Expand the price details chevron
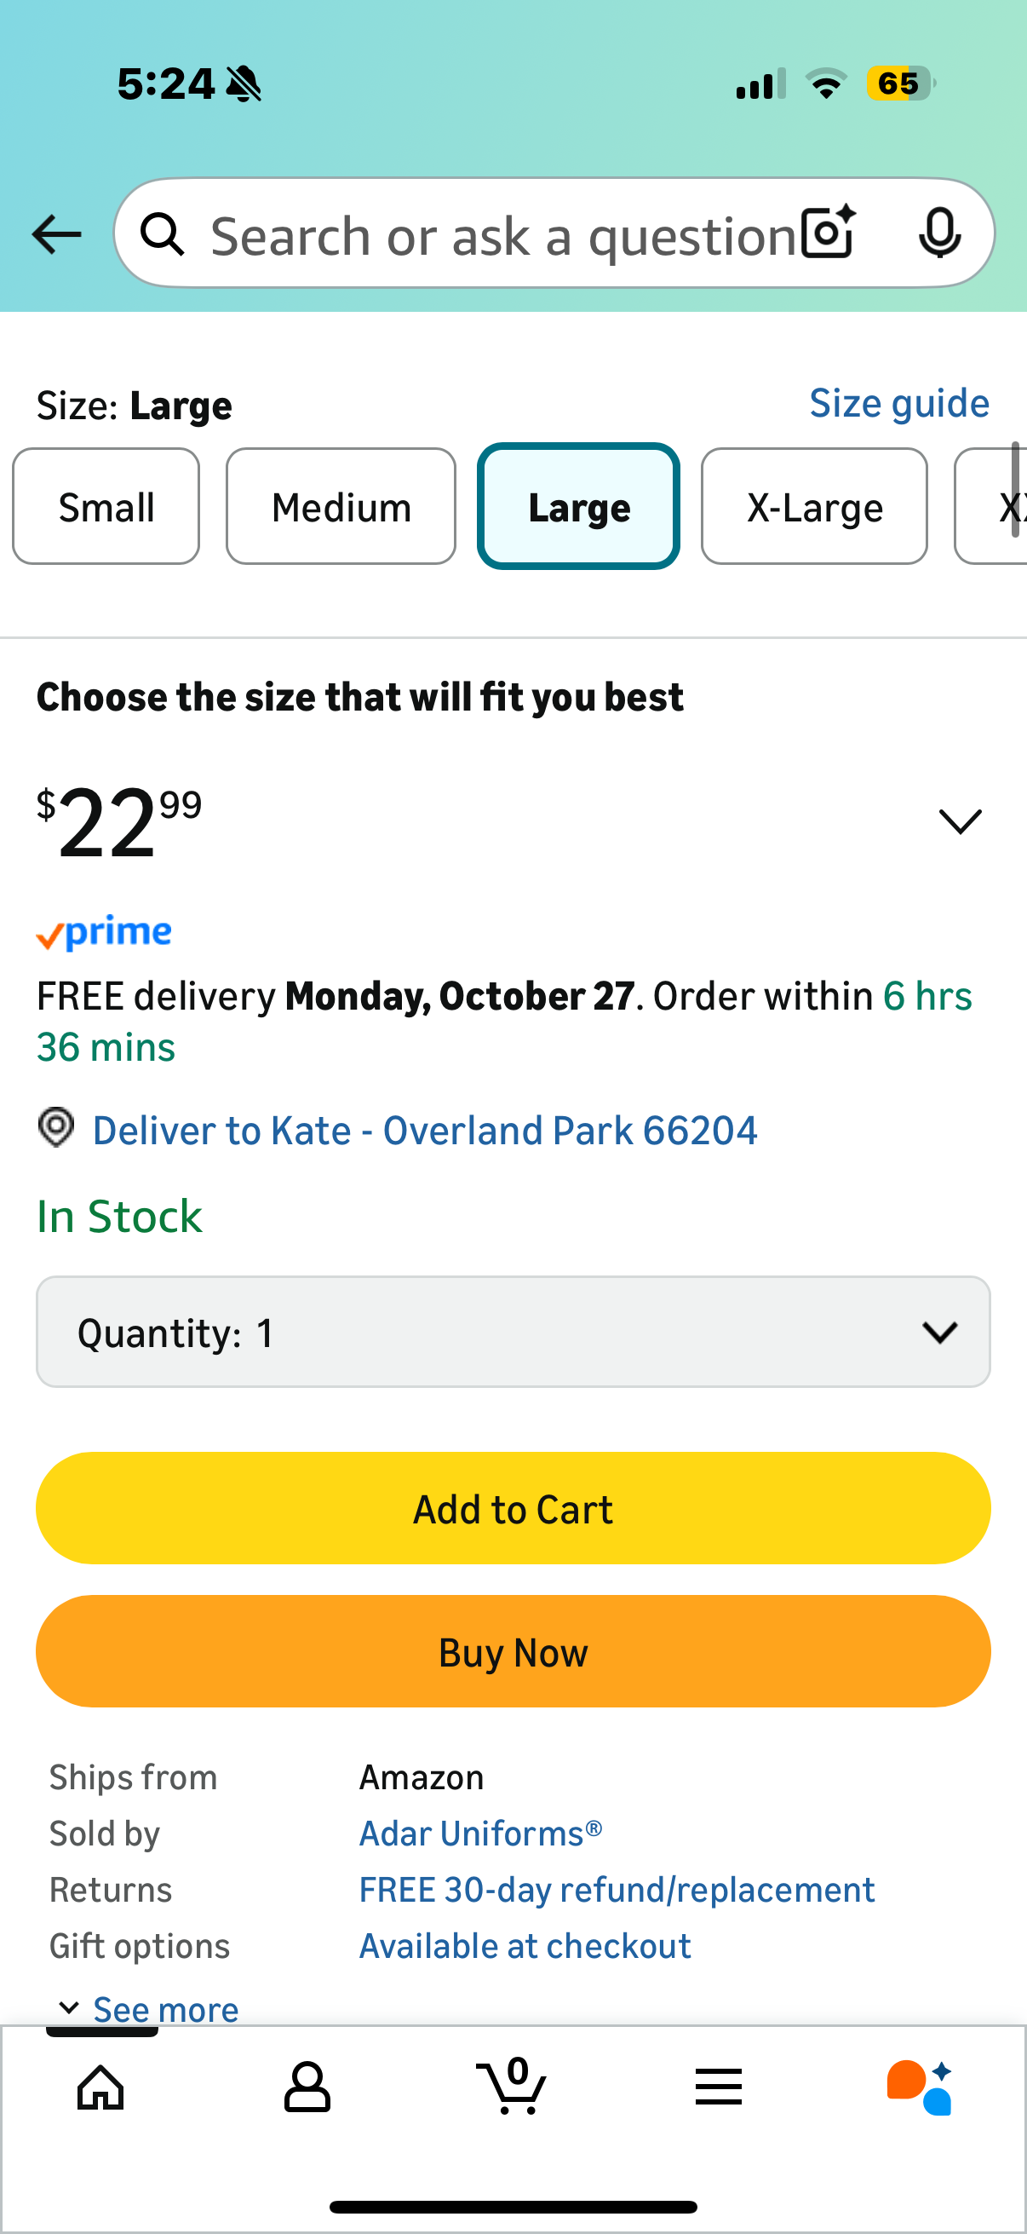Image resolution: width=1027 pixels, height=2234 pixels. pos(960,820)
